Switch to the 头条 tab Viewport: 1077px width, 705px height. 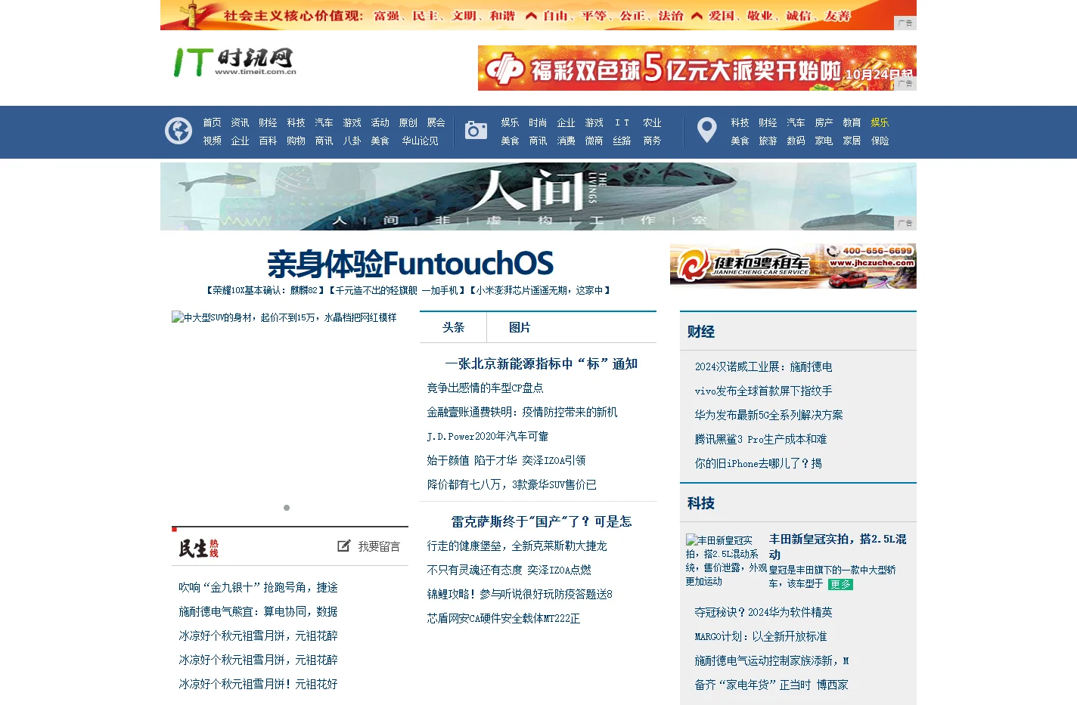[453, 327]
